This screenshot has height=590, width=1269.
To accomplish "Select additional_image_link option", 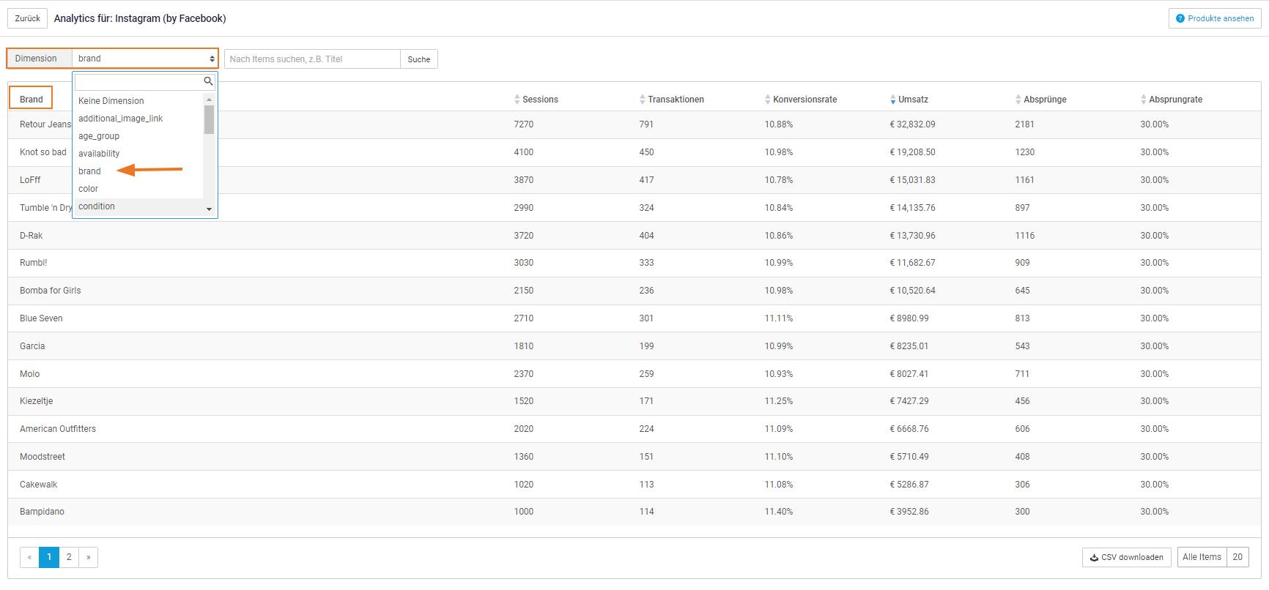I will [x=138, y=119].
